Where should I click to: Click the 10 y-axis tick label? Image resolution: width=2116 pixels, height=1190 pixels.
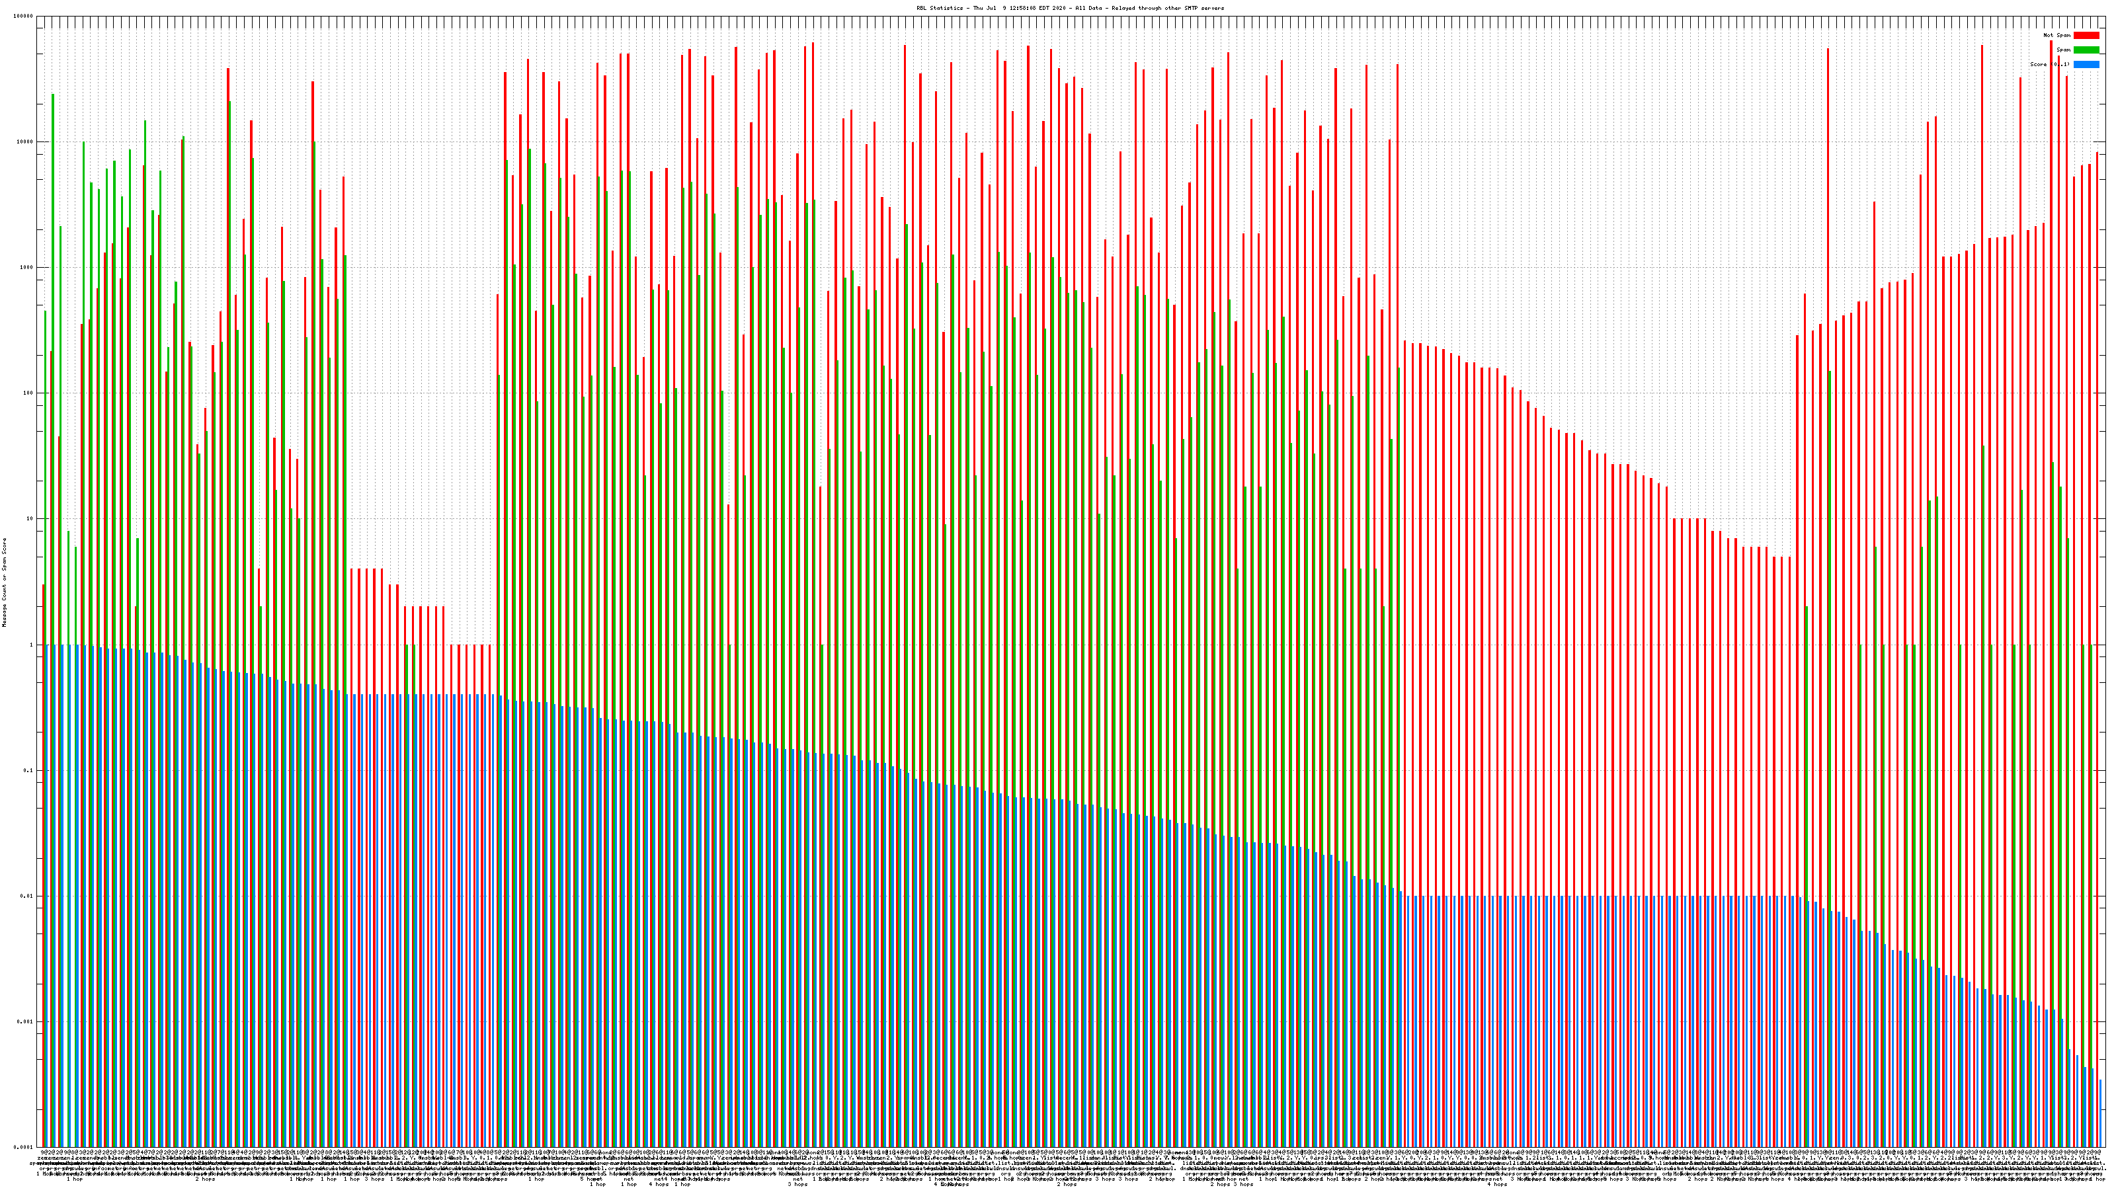tap(30, 519)
